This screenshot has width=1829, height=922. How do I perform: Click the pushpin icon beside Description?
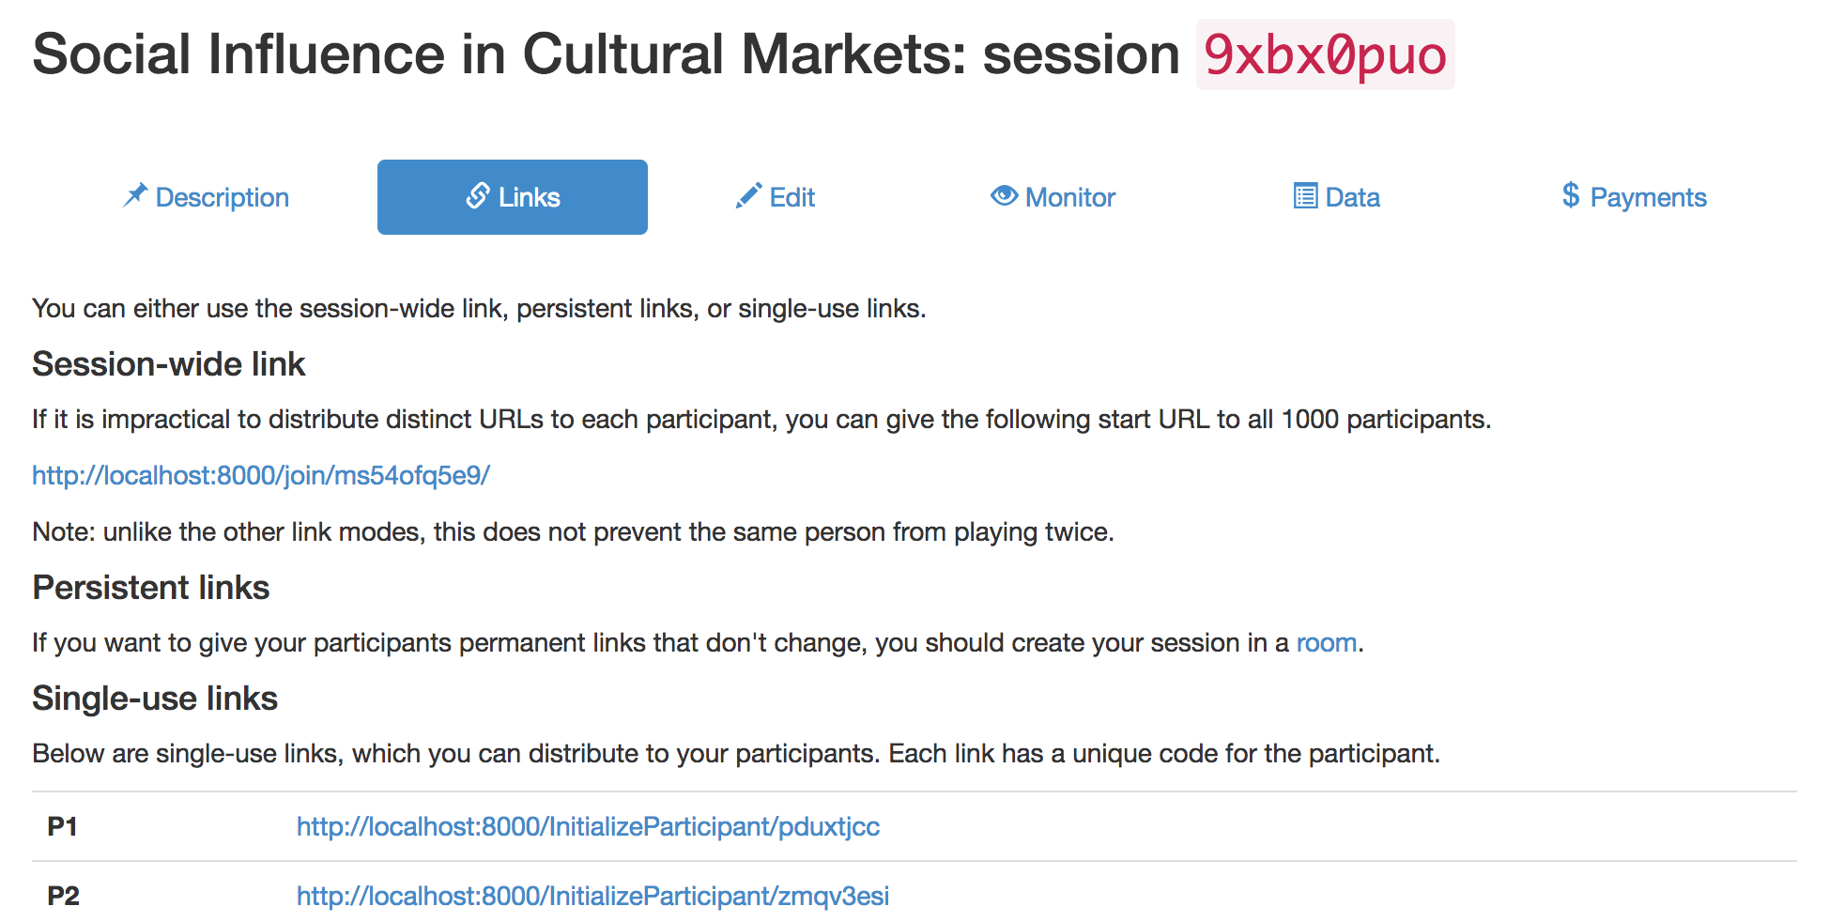pyautogui.click(x=135, y=195)
